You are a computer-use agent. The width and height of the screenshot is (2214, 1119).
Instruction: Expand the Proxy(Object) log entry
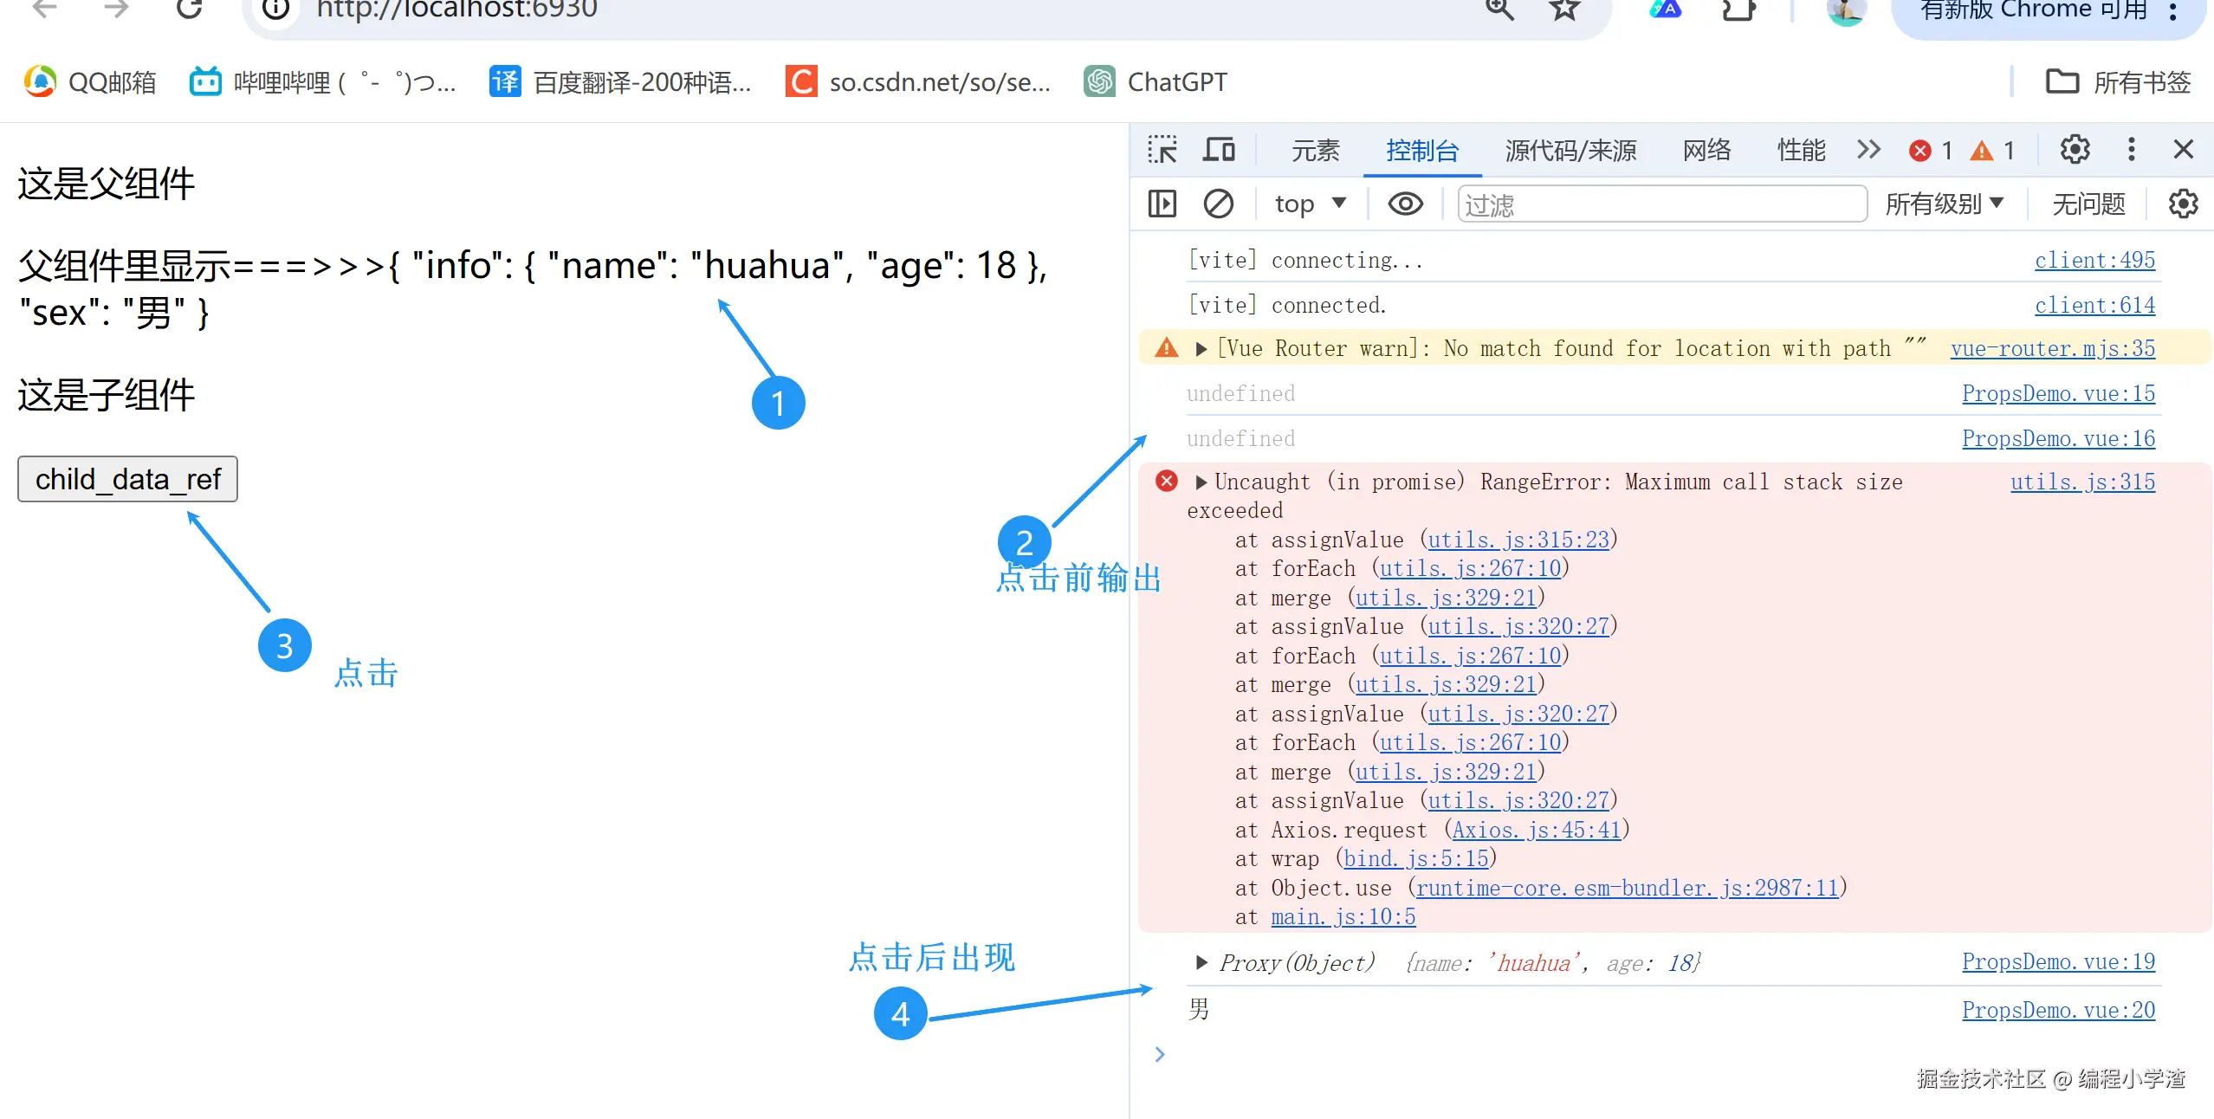click(x=1201, y=962)
